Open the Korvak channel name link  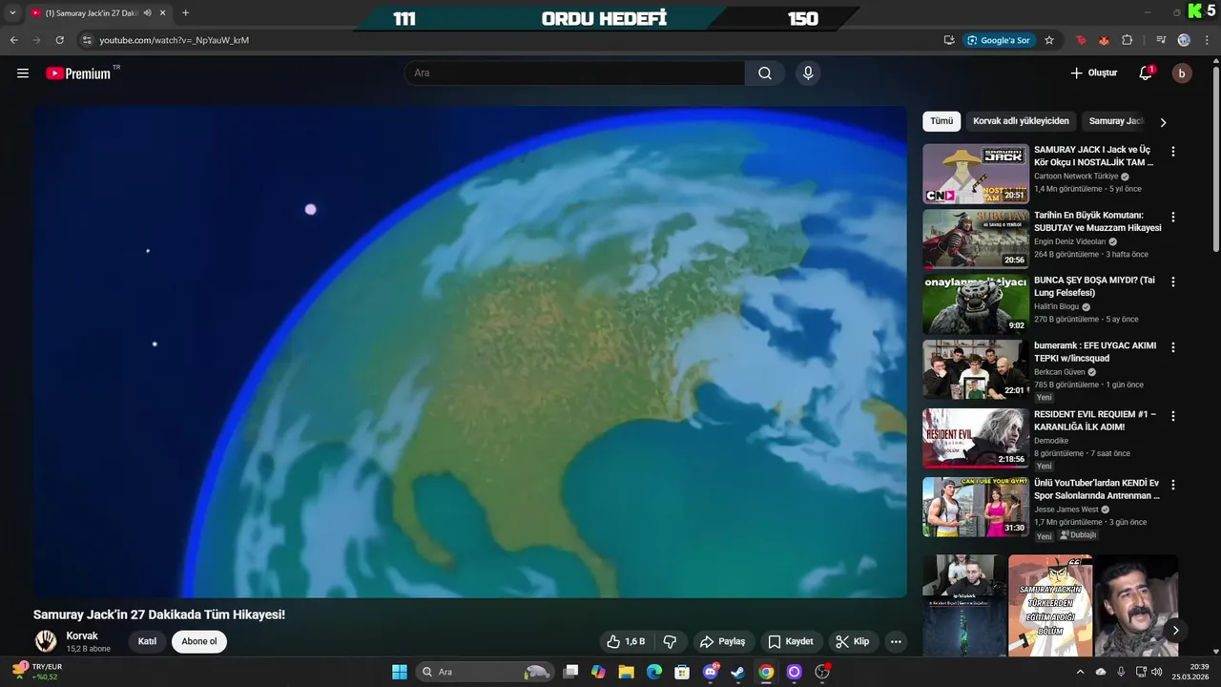pyautogui.click(x=82, y=636)
